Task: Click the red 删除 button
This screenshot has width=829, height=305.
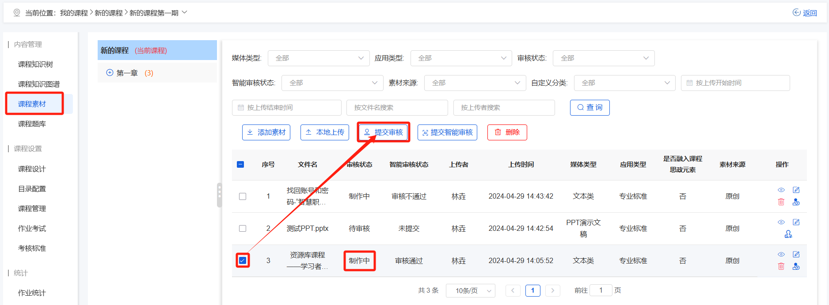Action: point(507,132)
